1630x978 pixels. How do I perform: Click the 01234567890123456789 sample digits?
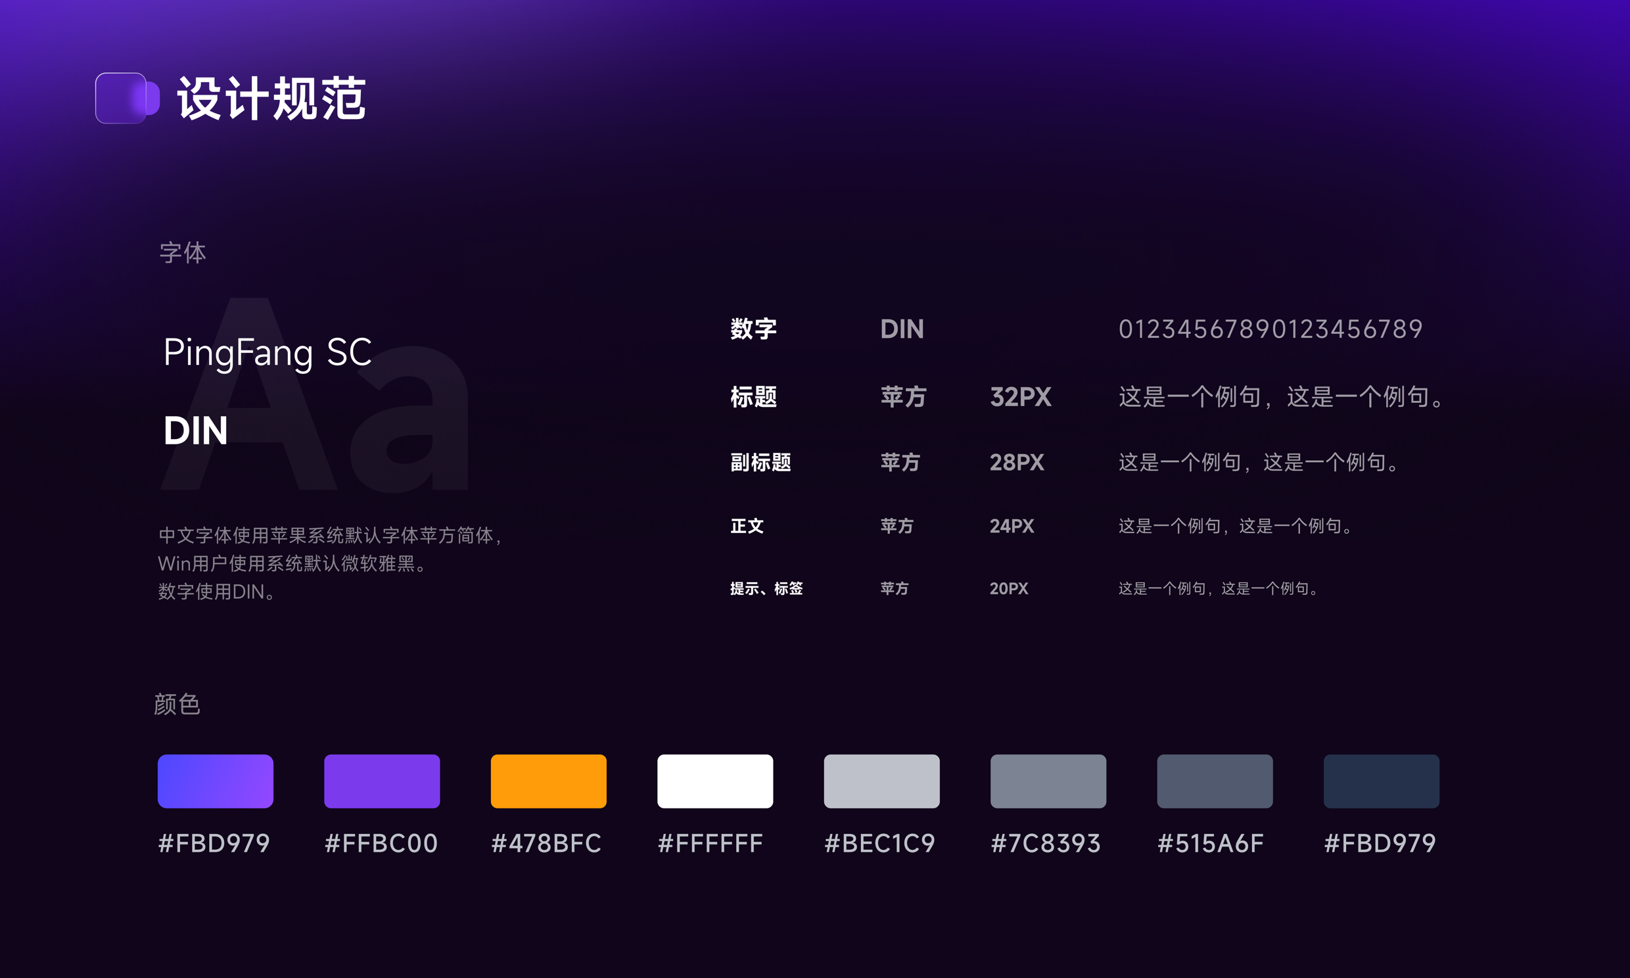click(x=1270, y=329)
